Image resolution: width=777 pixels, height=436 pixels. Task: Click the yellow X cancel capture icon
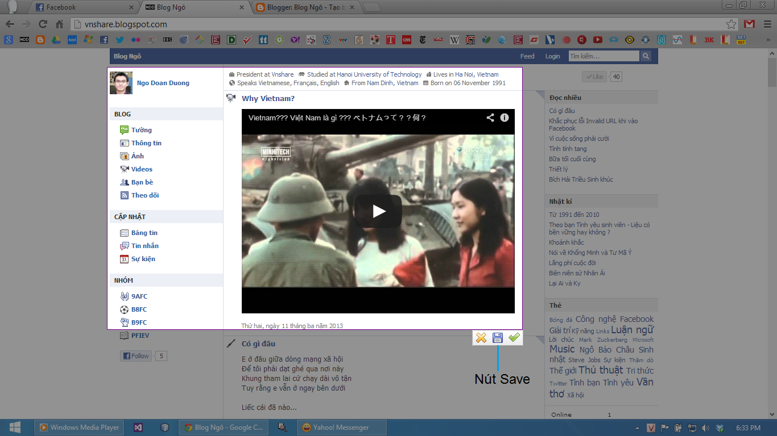pos(481,338)
